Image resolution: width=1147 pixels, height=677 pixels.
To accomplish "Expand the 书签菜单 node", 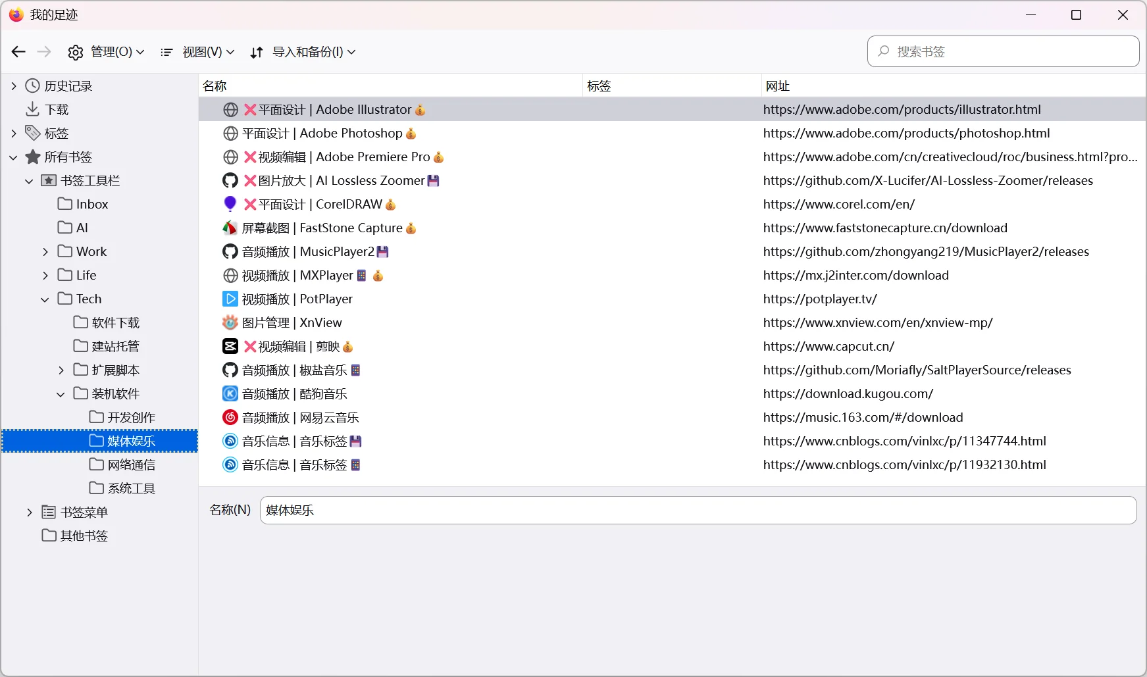I will [30, 513].
